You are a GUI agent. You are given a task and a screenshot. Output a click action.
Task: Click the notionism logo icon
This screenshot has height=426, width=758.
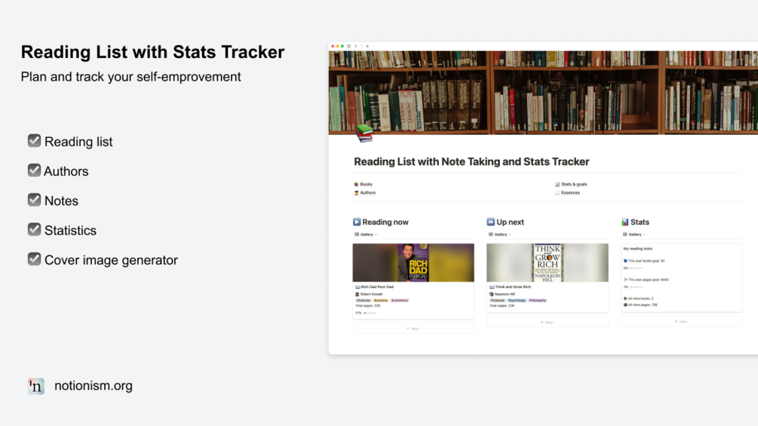(36, 386)
